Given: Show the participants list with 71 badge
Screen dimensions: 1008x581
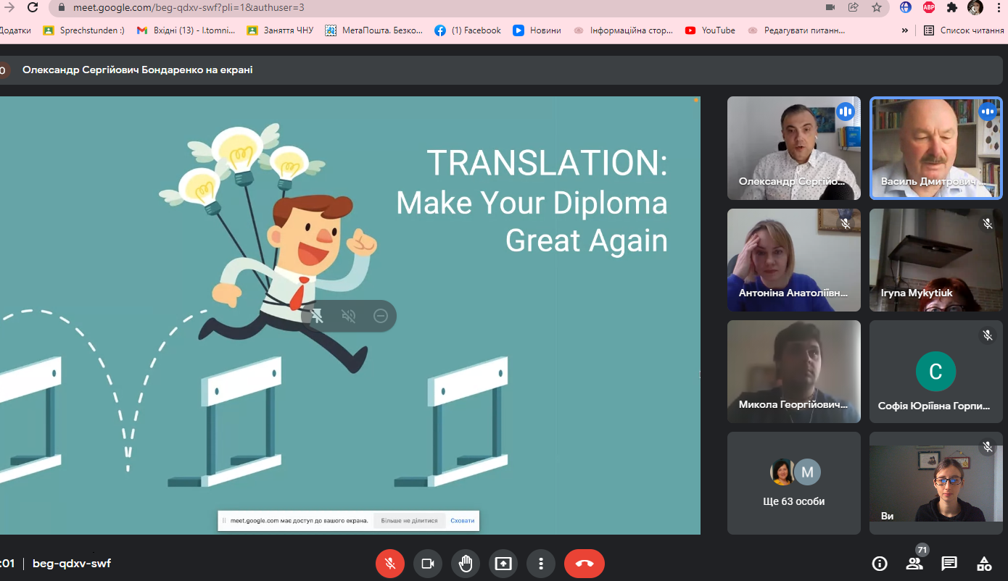Looking at the screenshot, I should click(x=914, y=564).
